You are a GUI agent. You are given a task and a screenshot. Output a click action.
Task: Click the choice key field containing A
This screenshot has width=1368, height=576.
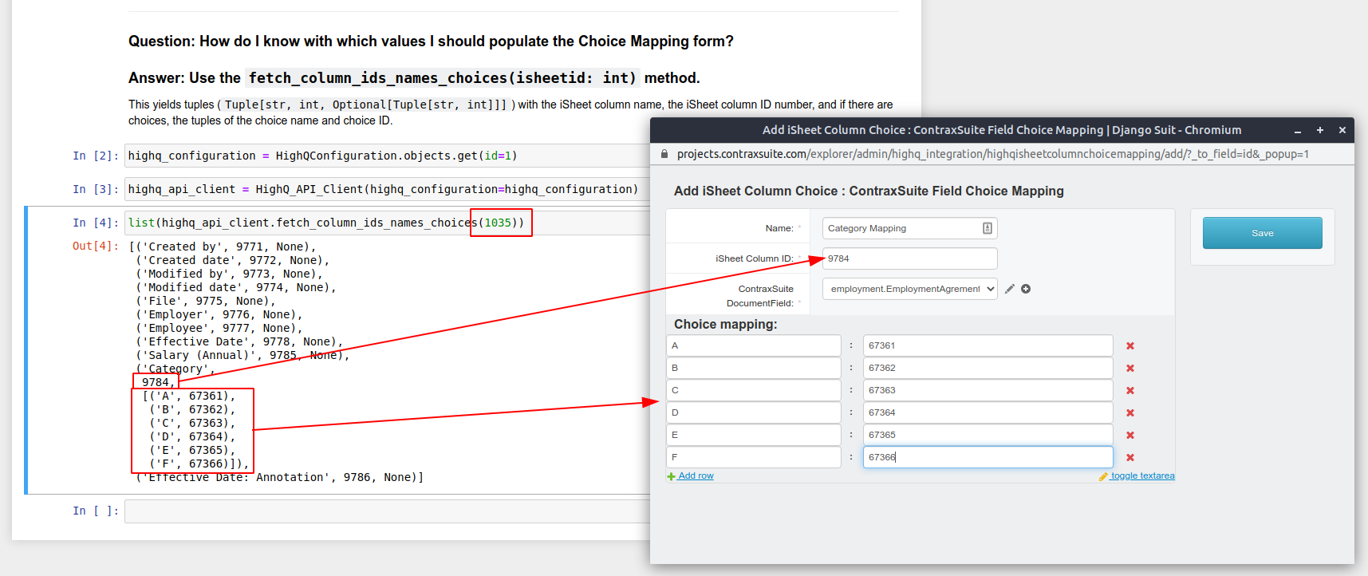[x=754, y=345]
